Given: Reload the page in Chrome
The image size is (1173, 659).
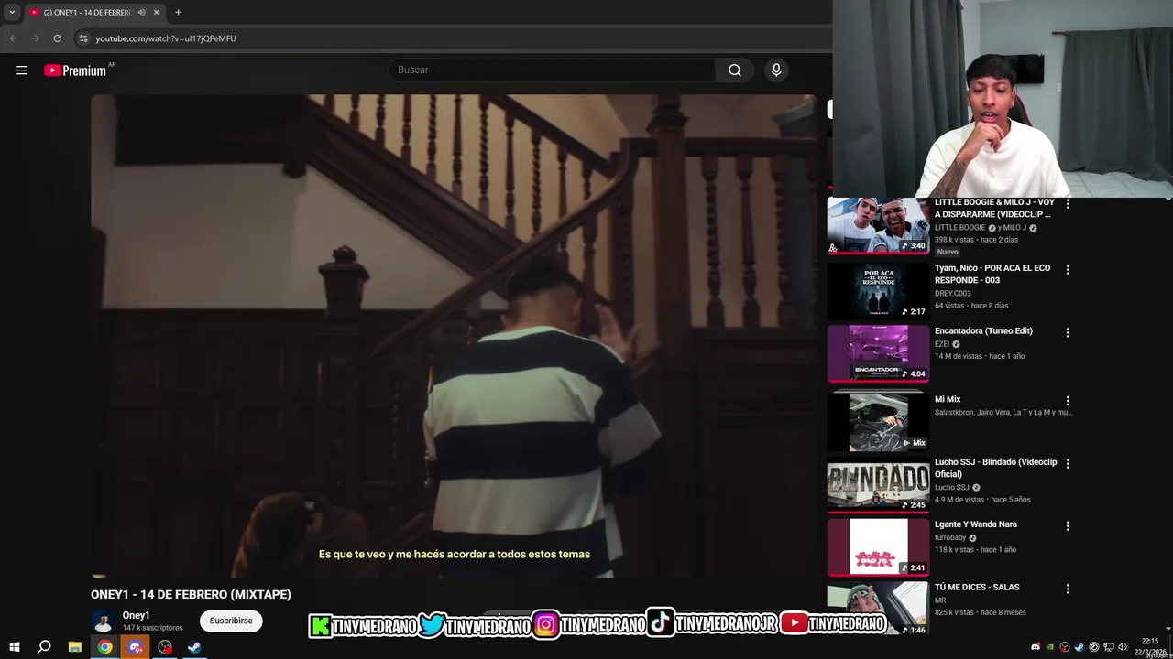Looking at the screenshot, I should coord(57,38).
